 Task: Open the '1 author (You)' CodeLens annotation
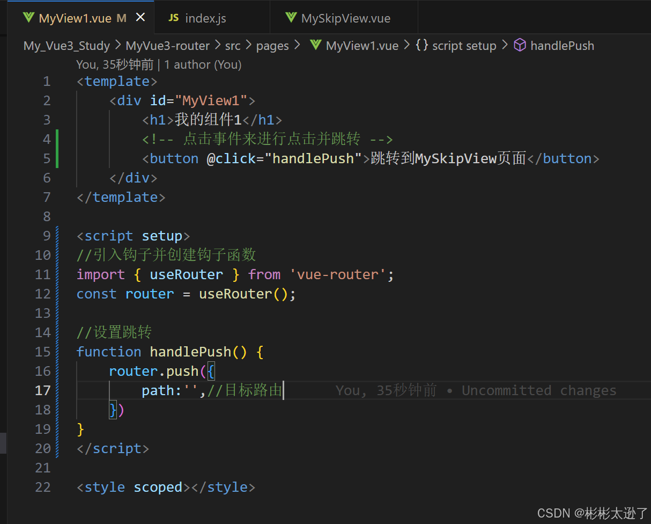click(x=203, y=64)
